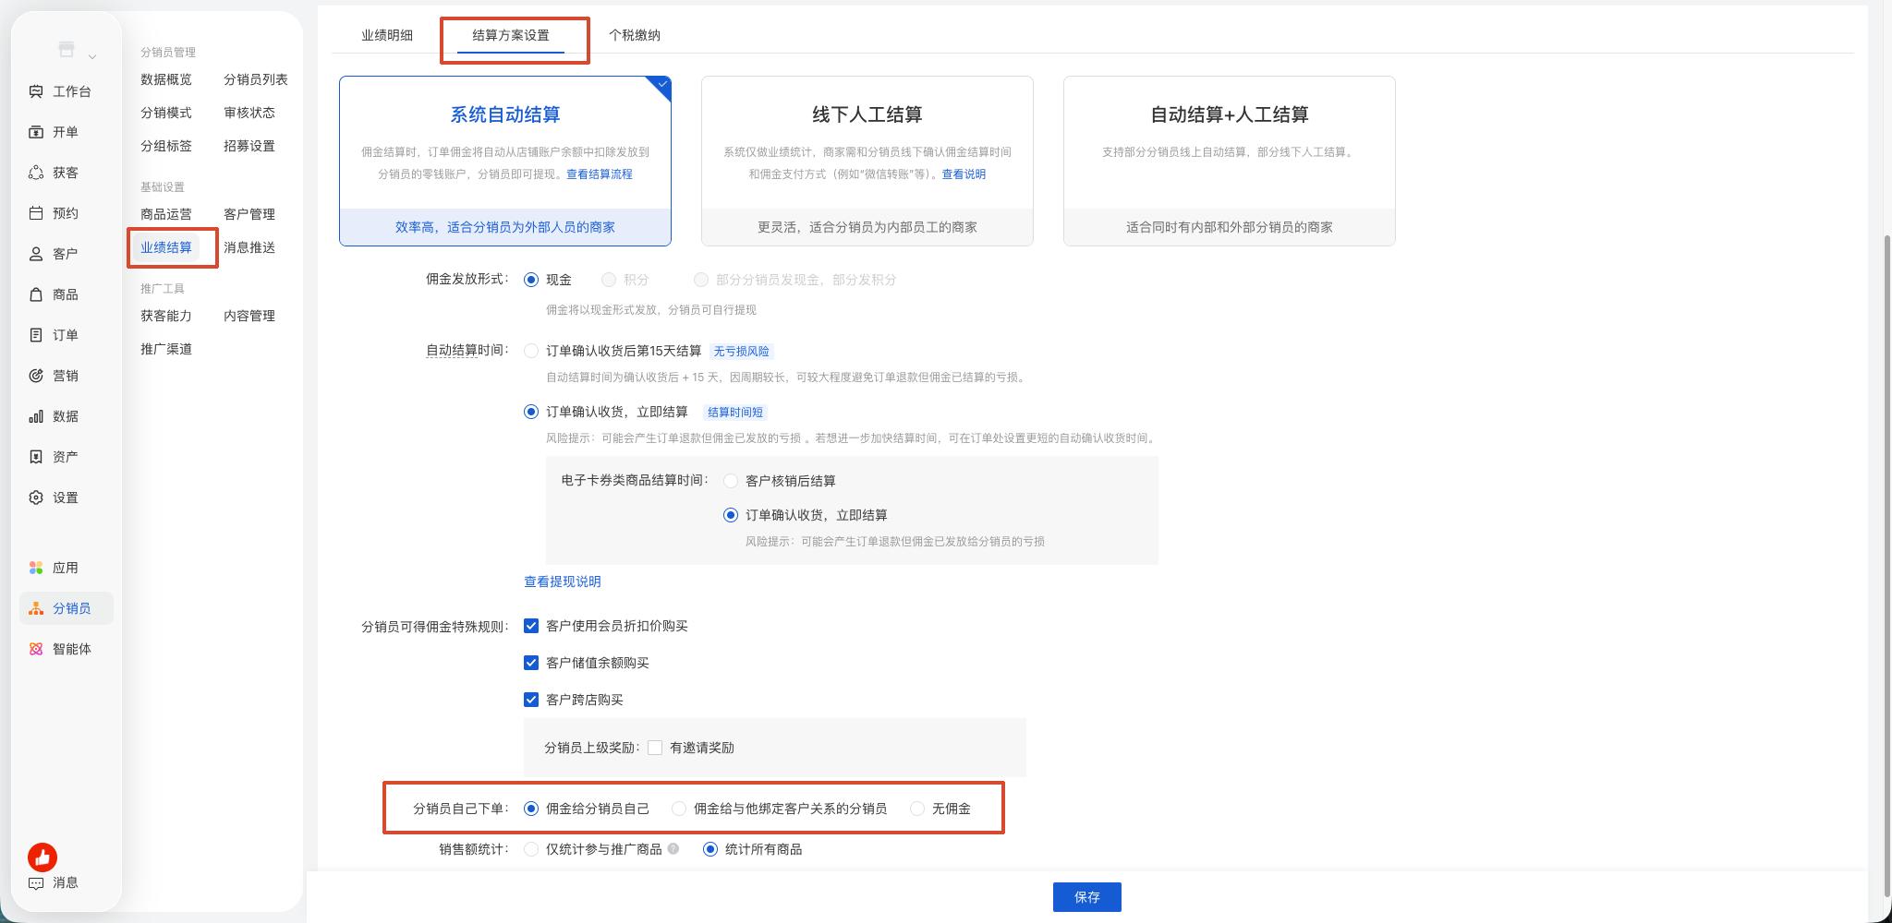Select the 无佣金 radio option
Image resolution: width=1892 pixels, height=923 pixels.
point(917,809)
